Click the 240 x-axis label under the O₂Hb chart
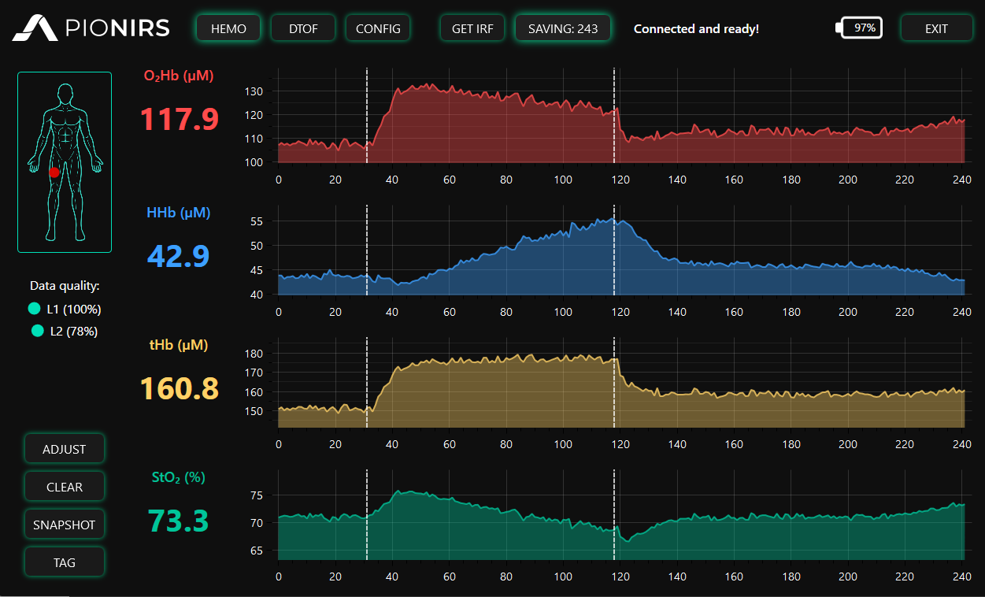 961,180
